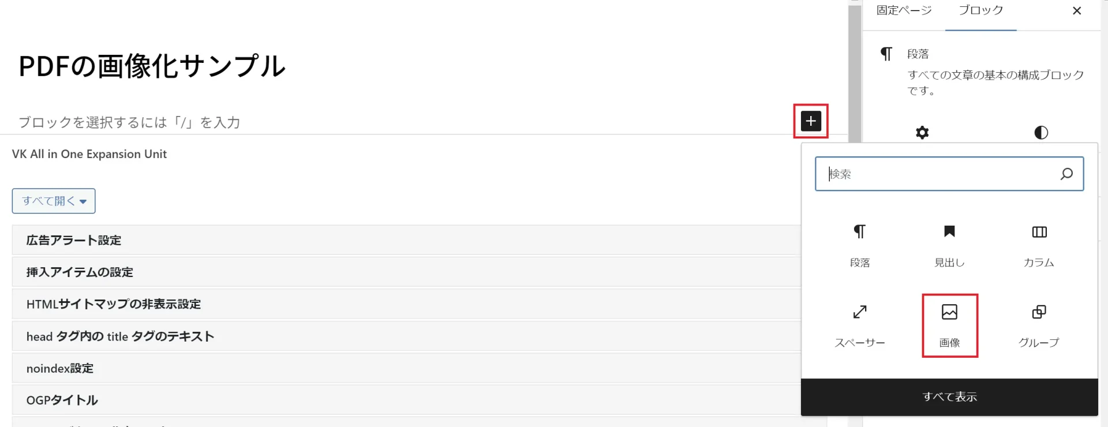Open the gear settings tab in sidebar
1108x427 pixels.
pyautogui.click(x=922, y=133)
